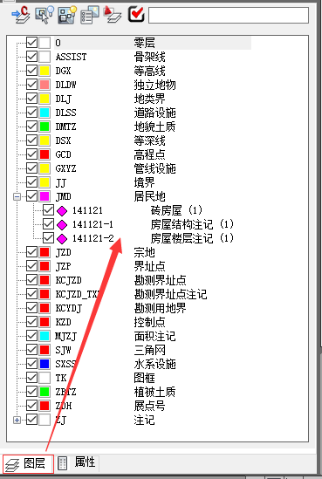Click the description 控制点
322x479 pixels.
(x=150, y=322)
